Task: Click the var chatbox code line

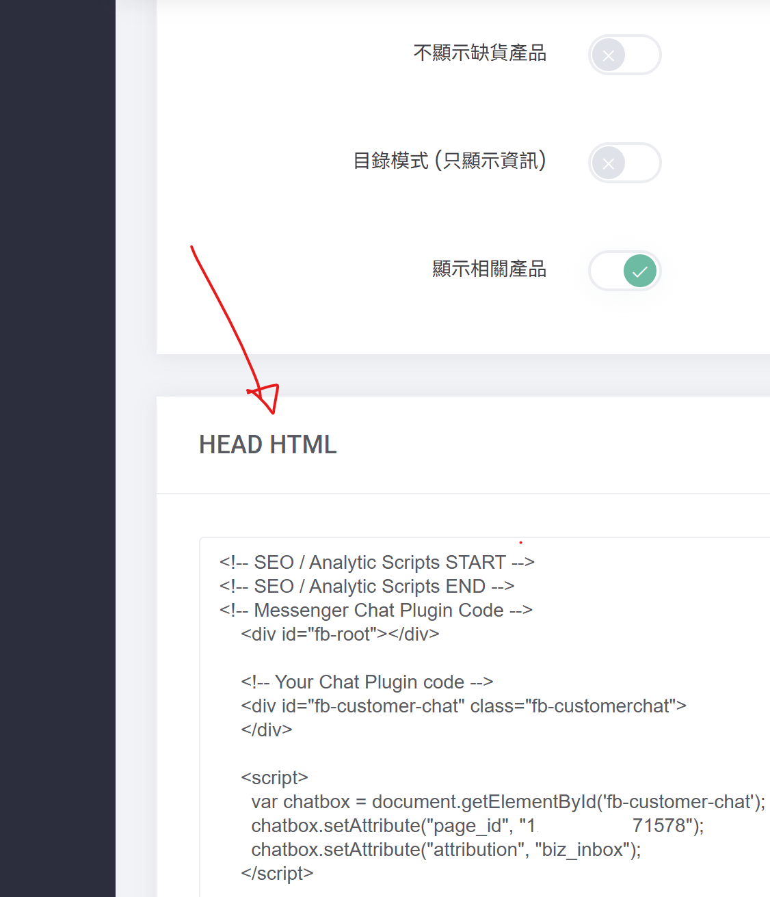Action: [508, 801]
